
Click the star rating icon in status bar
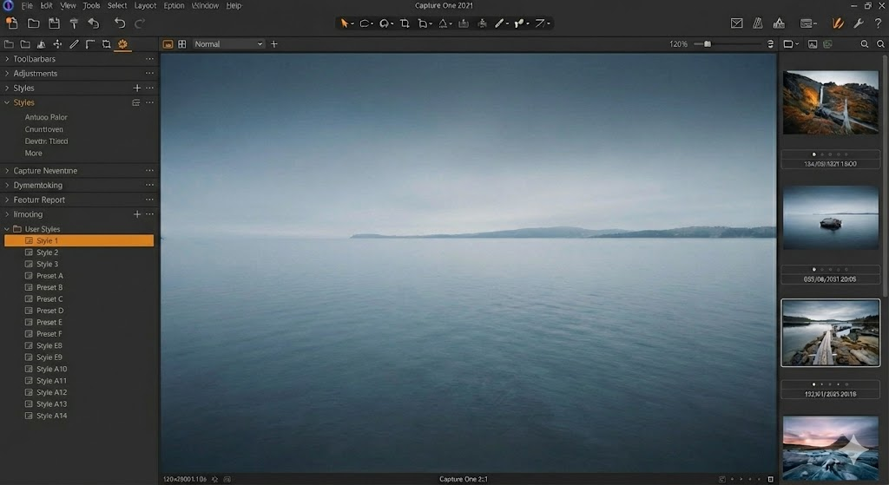click(x=215, y=479)
